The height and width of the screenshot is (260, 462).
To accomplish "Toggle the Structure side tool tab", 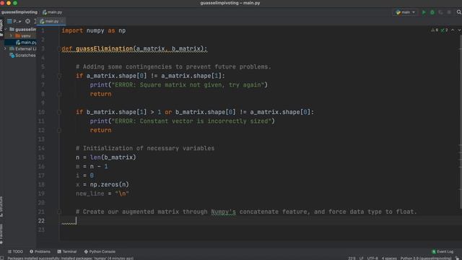I will [1, 207].
